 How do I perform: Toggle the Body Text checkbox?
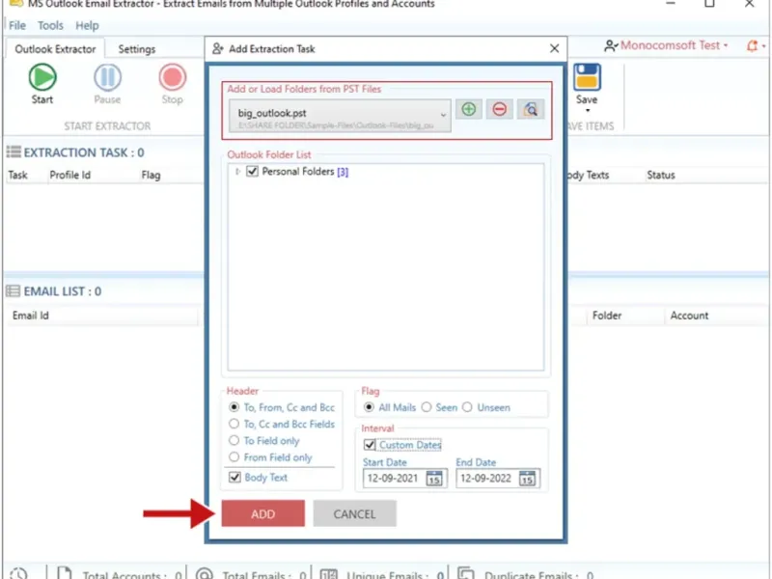pos(234,477)
